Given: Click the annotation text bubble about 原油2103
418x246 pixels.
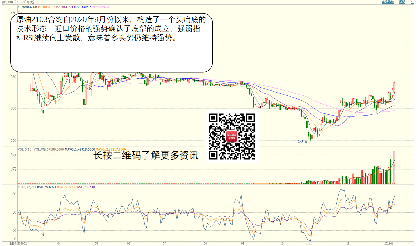Looking at the screenshot, I should (111, 42).
